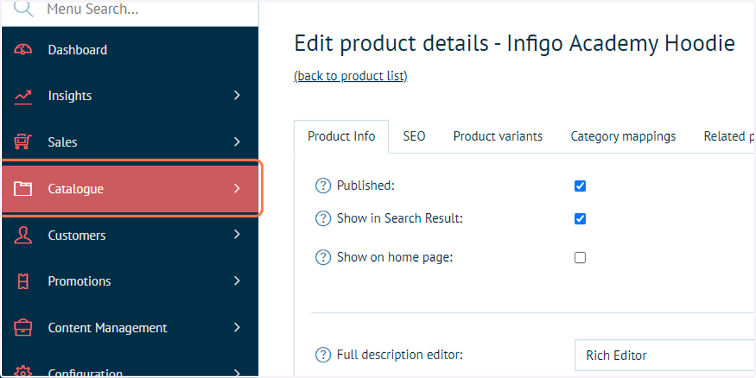Click the Published label text

coord(365,186)
